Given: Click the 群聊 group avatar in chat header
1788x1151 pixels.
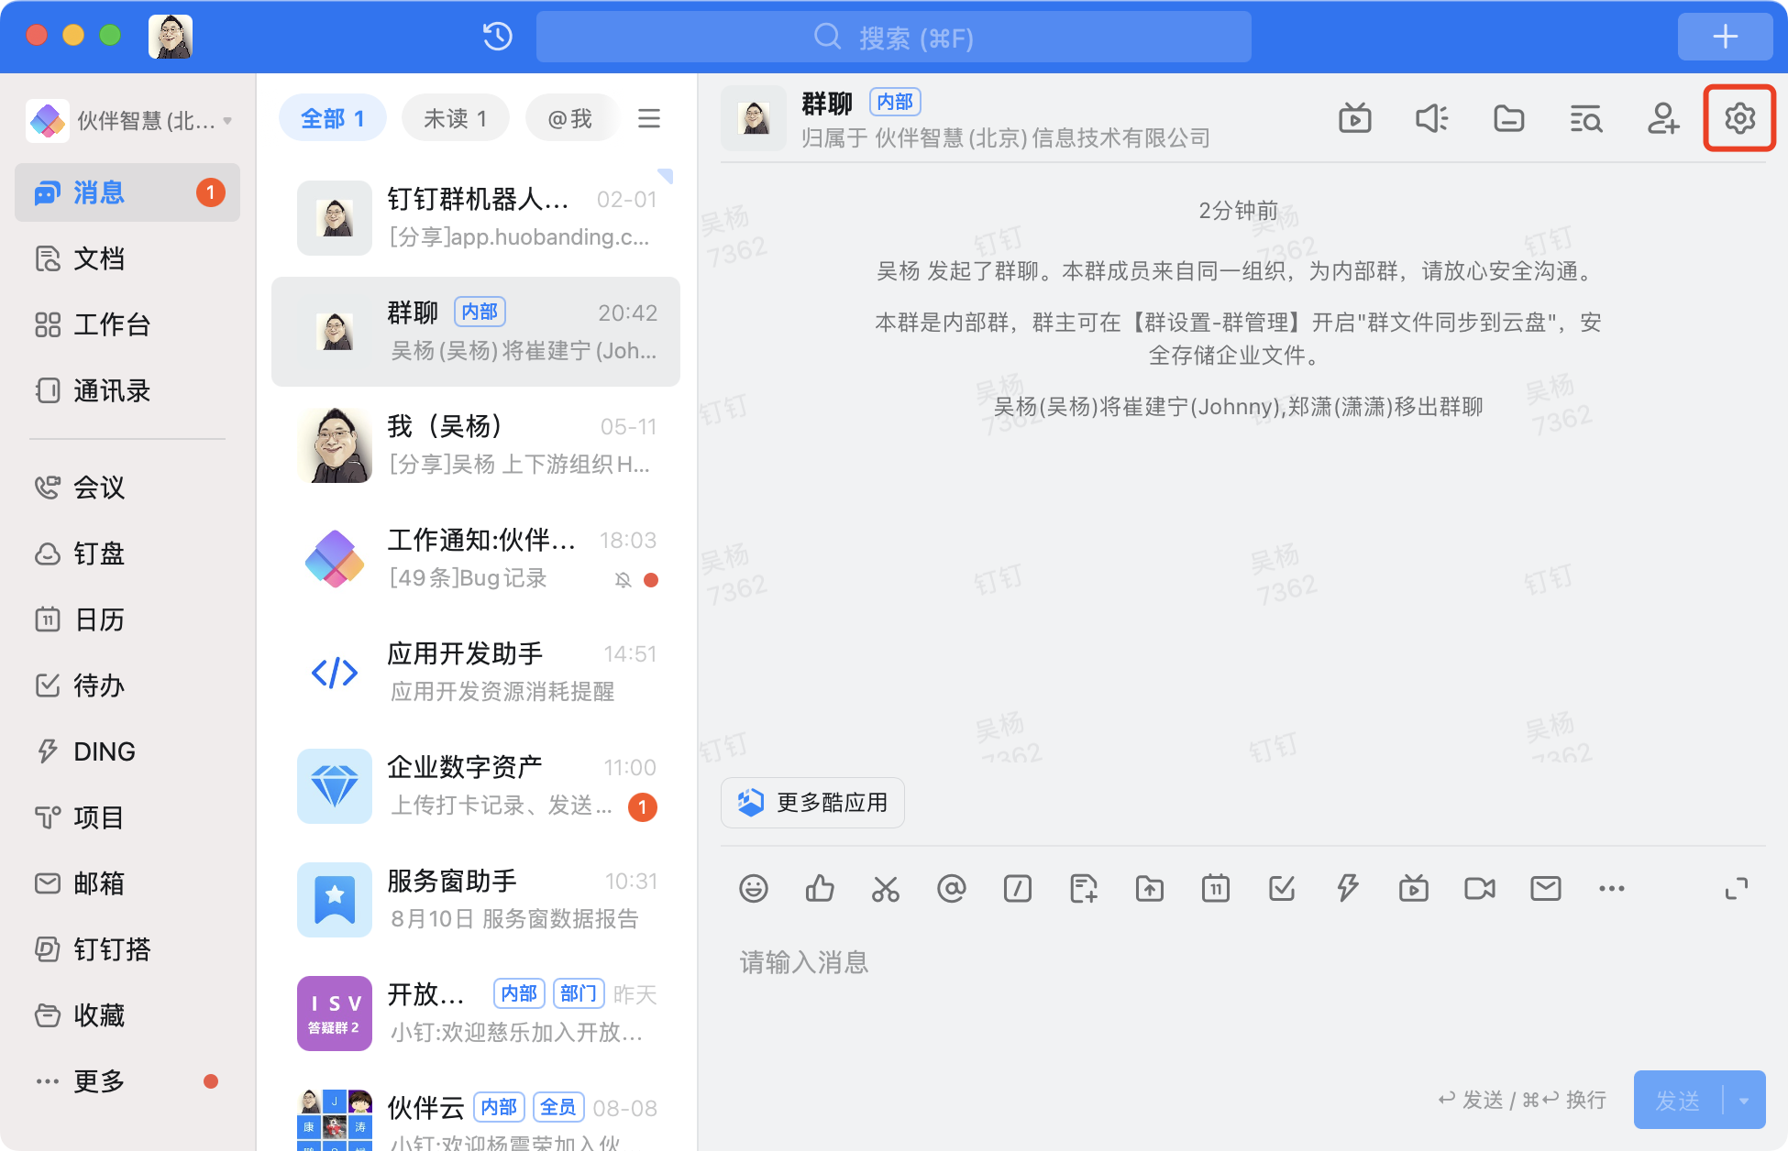Looking at the screenshot, I should [x=754, y=118].
